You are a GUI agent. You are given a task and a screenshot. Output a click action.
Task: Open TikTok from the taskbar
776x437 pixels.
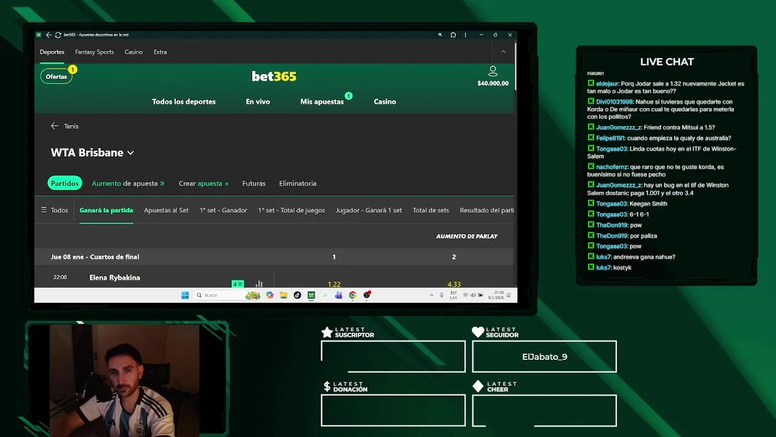(x=297, y=295)
